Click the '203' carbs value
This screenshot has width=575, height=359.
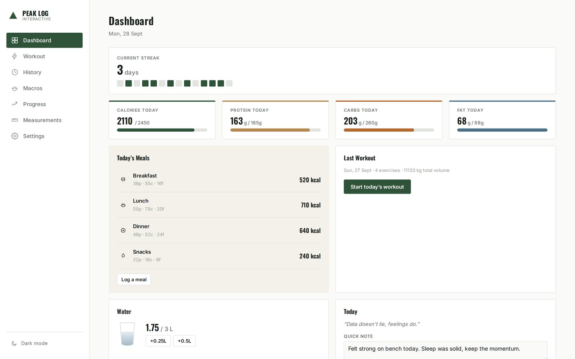point(350,121)
